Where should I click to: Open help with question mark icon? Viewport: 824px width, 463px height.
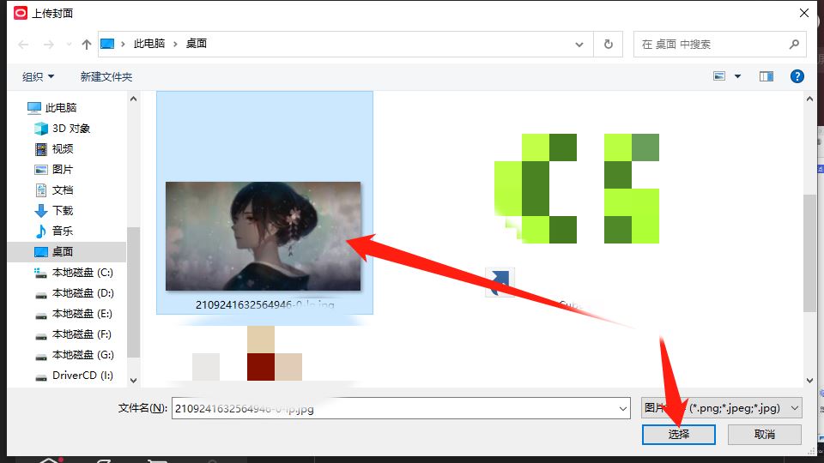point(797,76)
